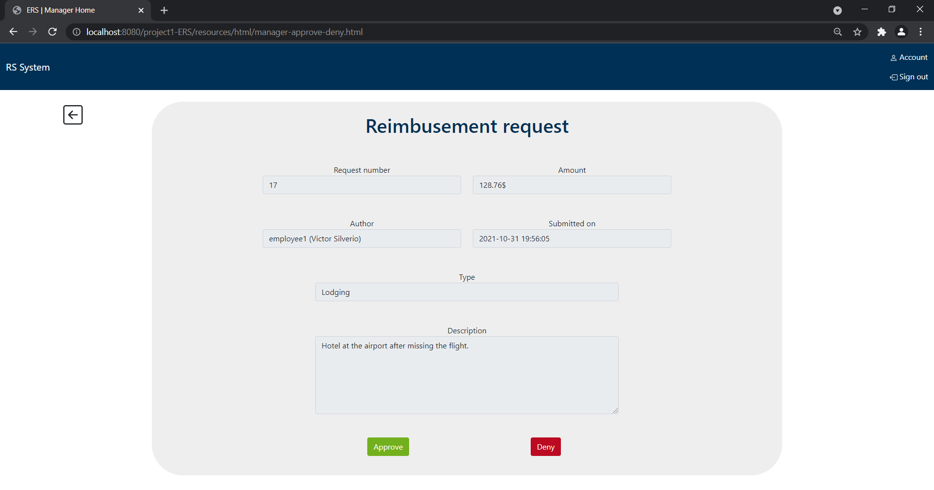934x490 pixels.
Task: Click the bookmark star icon
Action: click(858, 32)
